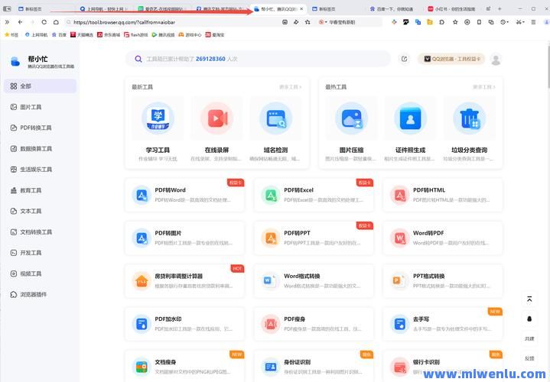This screenshot has width=550, height=382.
Task: Open the 域名检测 domain check icon
Action: [x=275, y=118]
